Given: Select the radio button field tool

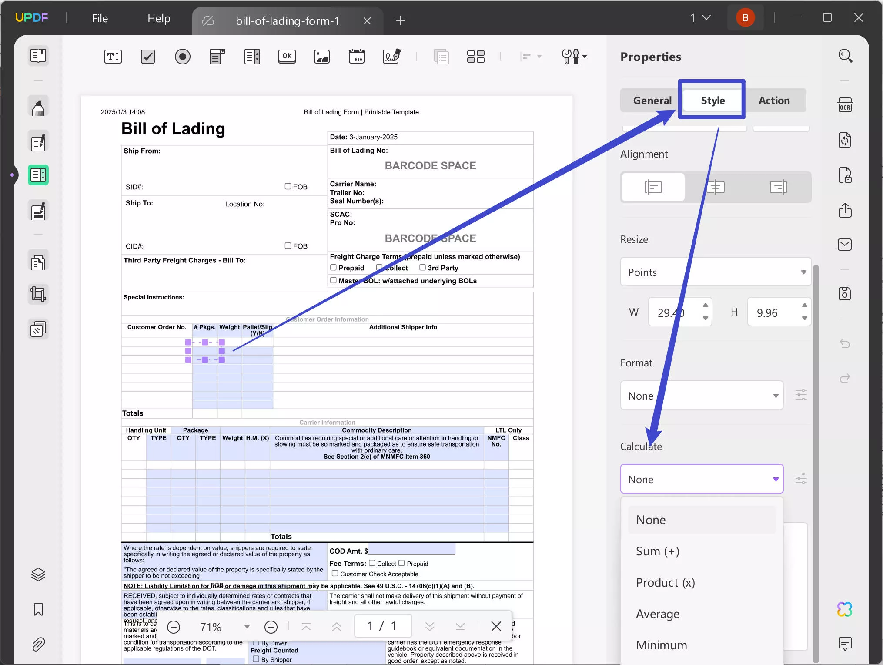Looking at the screenshot, I should coord(183,57).
